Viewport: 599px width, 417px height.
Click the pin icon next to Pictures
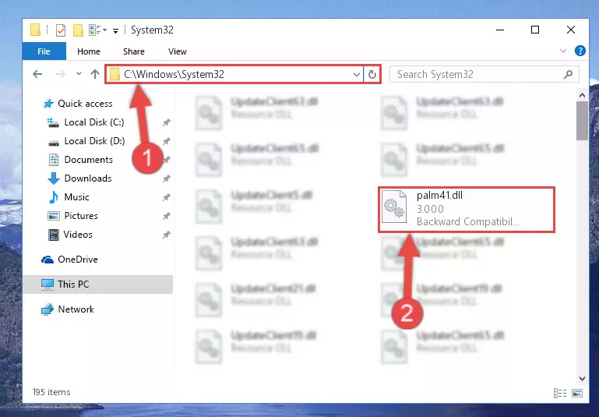click(x=166, y=217)
